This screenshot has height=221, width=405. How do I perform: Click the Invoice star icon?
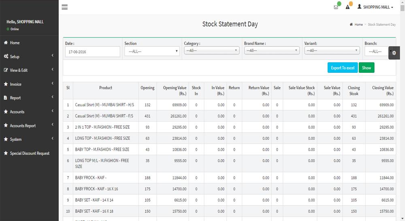click(x=6, y=84)
